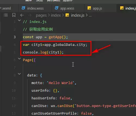Click the JS icon on app.js tab
This screenshot has width=136, height=116.
tap(89, 8)
